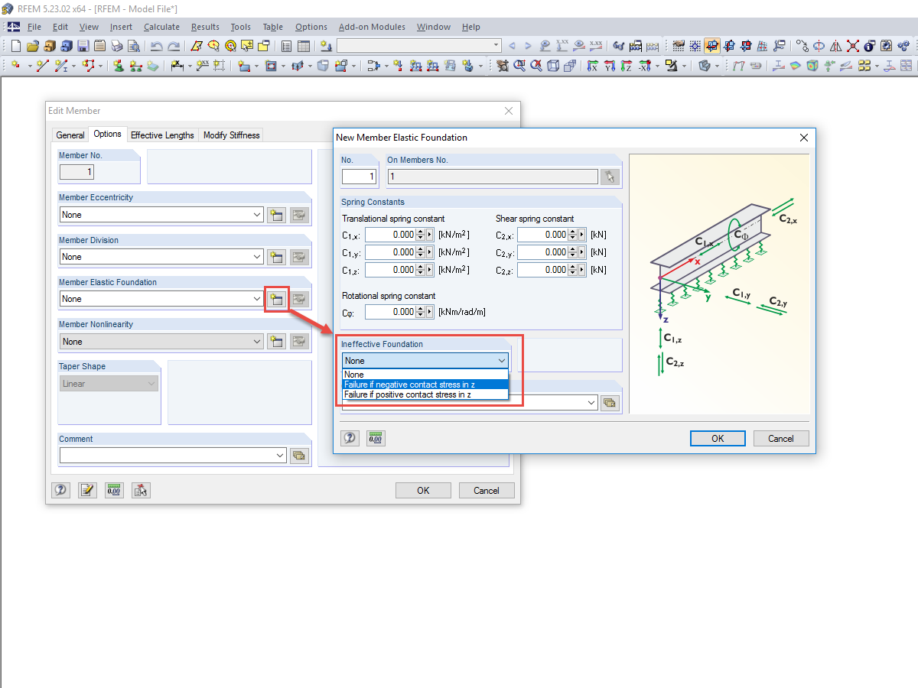
Task: Click new Member Elastic Foundation icon button
Action: [x=276, y=299]
